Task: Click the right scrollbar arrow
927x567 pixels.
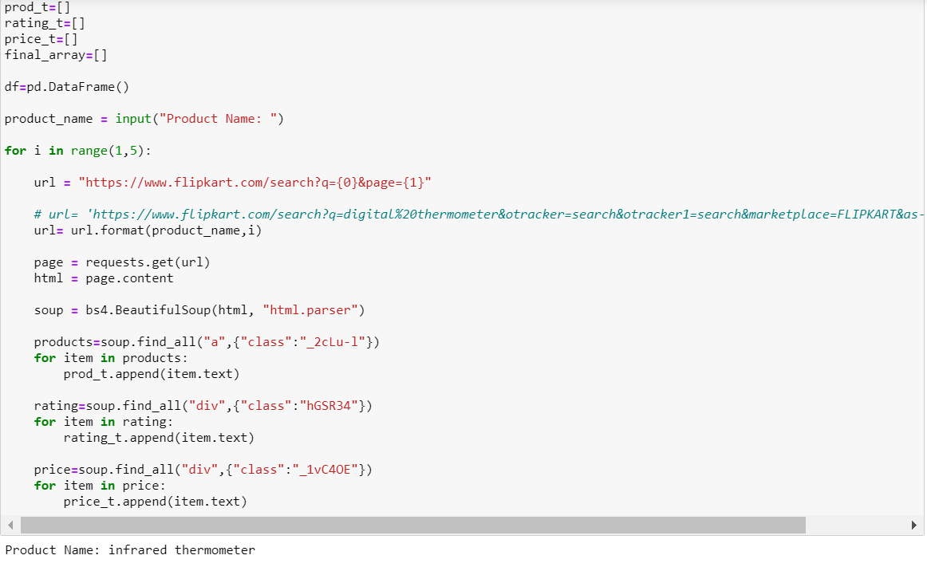Action: [915, 525]
